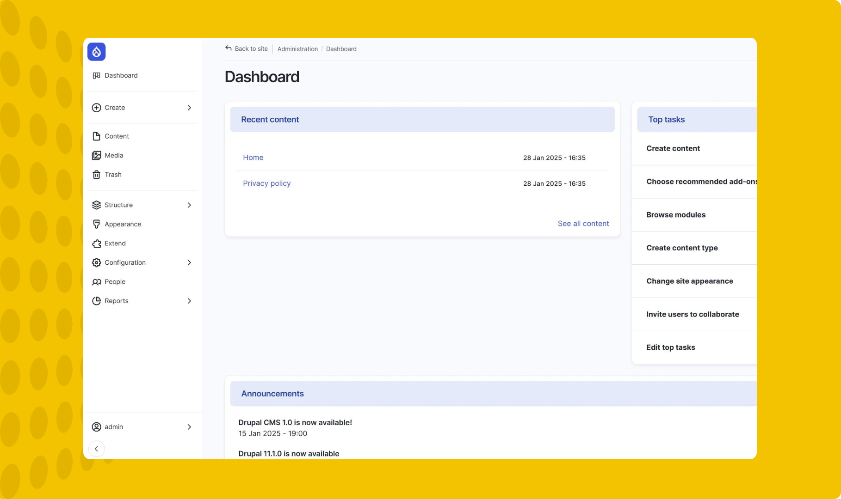The image size is (841, 499).
Task: Collapse the sidebar with bottom chevron button
Action: tap(96, 449)
